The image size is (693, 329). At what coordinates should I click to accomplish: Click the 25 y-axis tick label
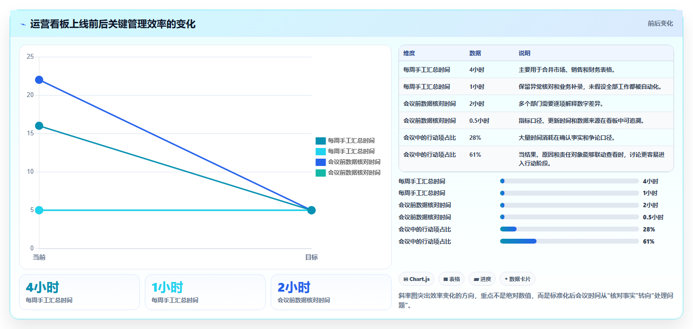pos(30,57)
